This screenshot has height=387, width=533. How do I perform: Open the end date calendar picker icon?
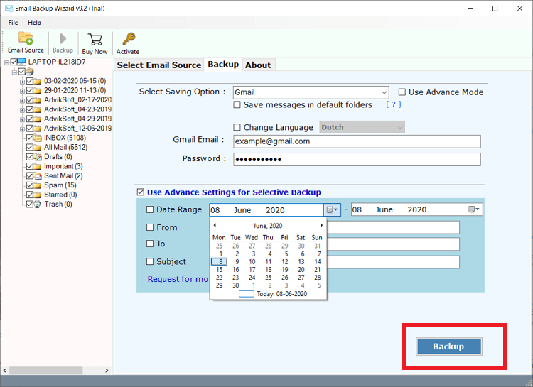click(474, 209)
